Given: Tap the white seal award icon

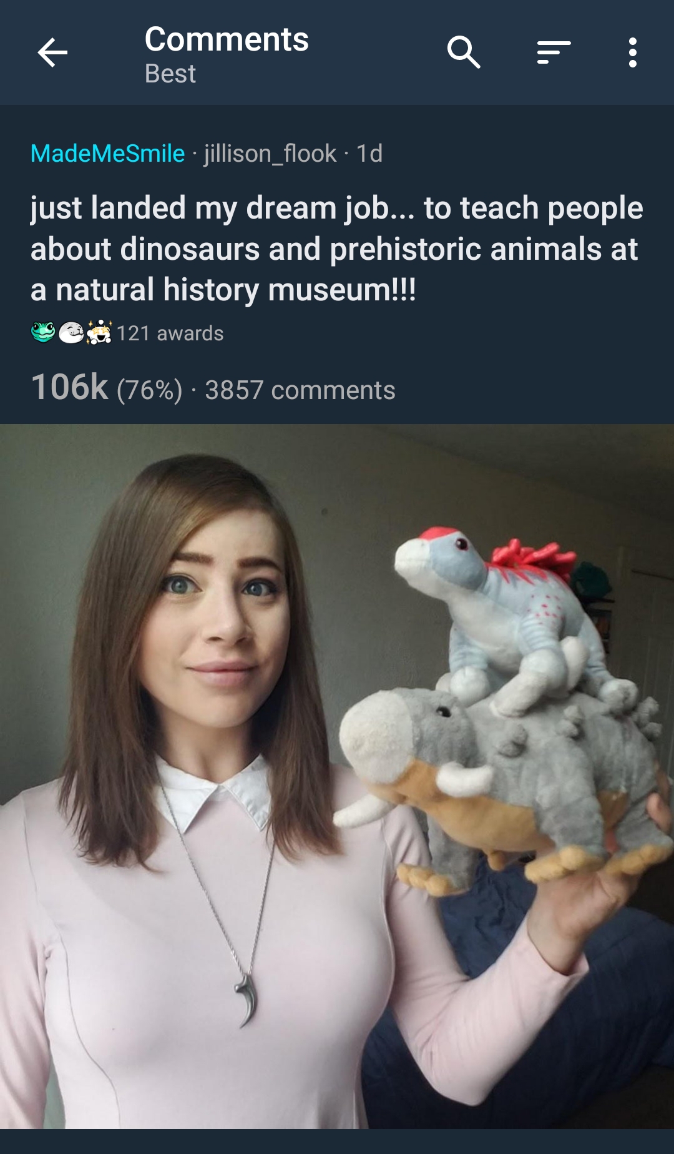Looking at the screenshot, I should tap(71, 332).
